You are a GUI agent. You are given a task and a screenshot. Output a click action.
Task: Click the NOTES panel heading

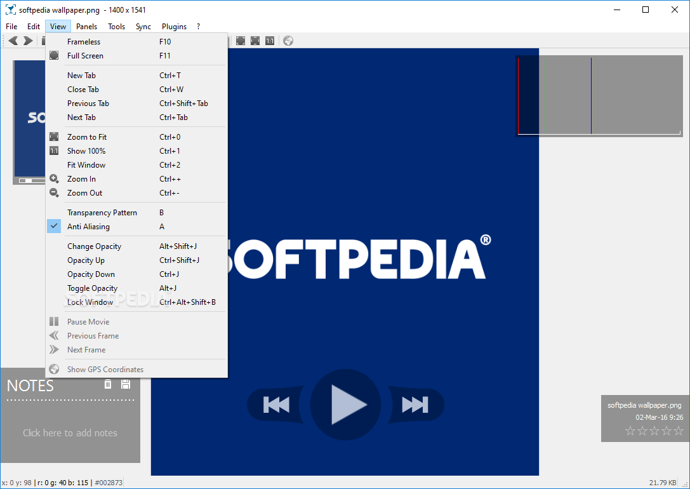(30, 386)
